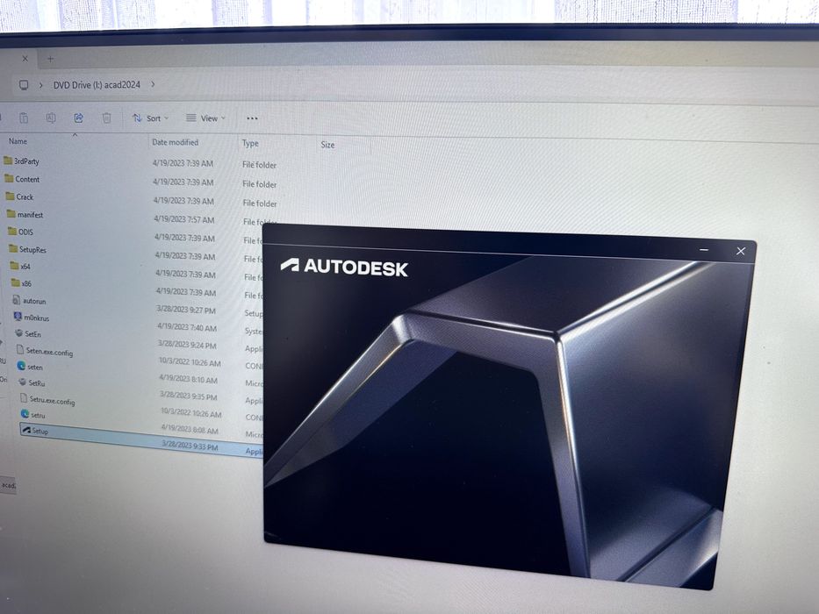Click the seten Edge document icon
Image resolution: width=819 pixels, height=614 pixels.
coord(21,366)
